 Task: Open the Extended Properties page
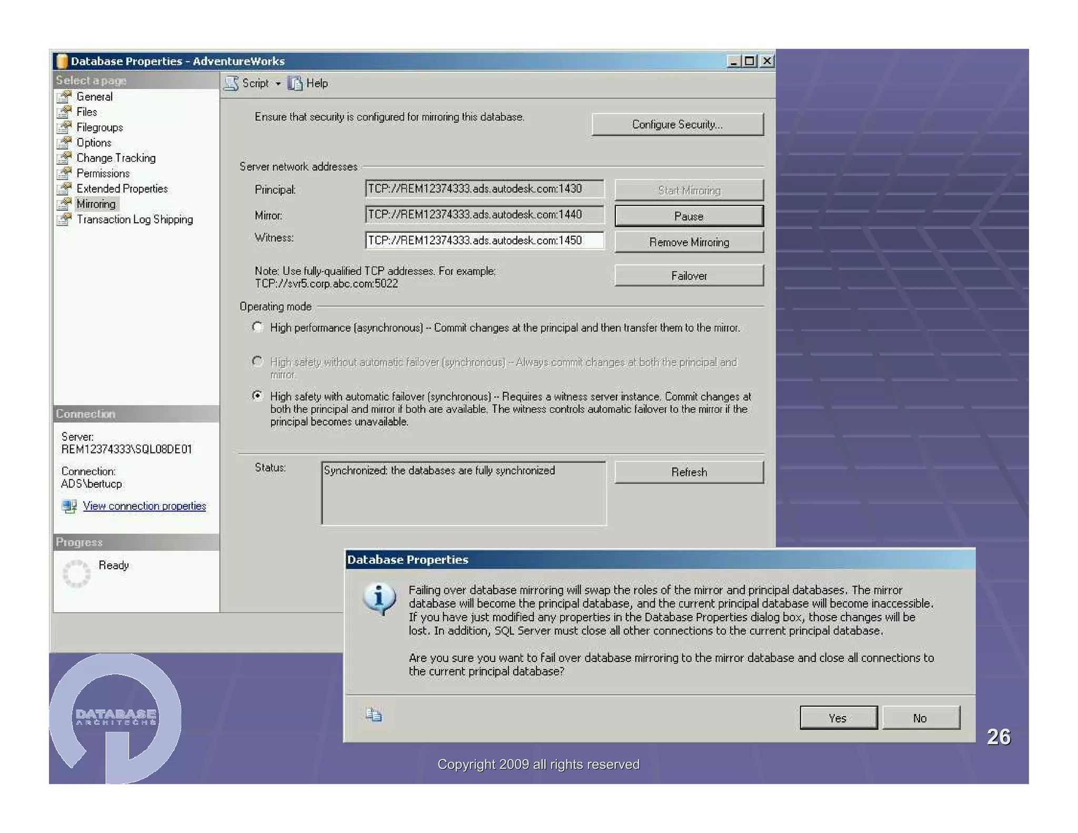pos(122,189)
